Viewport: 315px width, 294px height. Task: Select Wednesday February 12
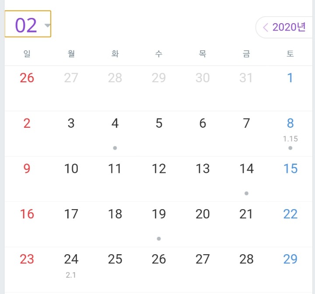(x=159, y=169)
